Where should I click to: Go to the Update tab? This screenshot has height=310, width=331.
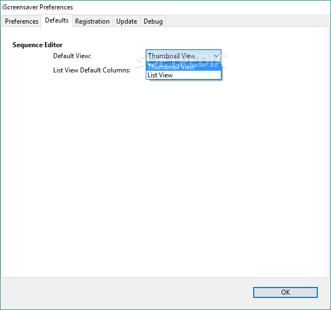point(127,21)
